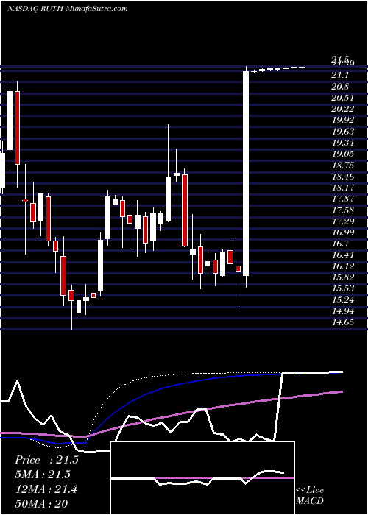The image size is (368, 515).
Task: Click the Price : 21.5 readout
Action: click(x=46, y=460)
